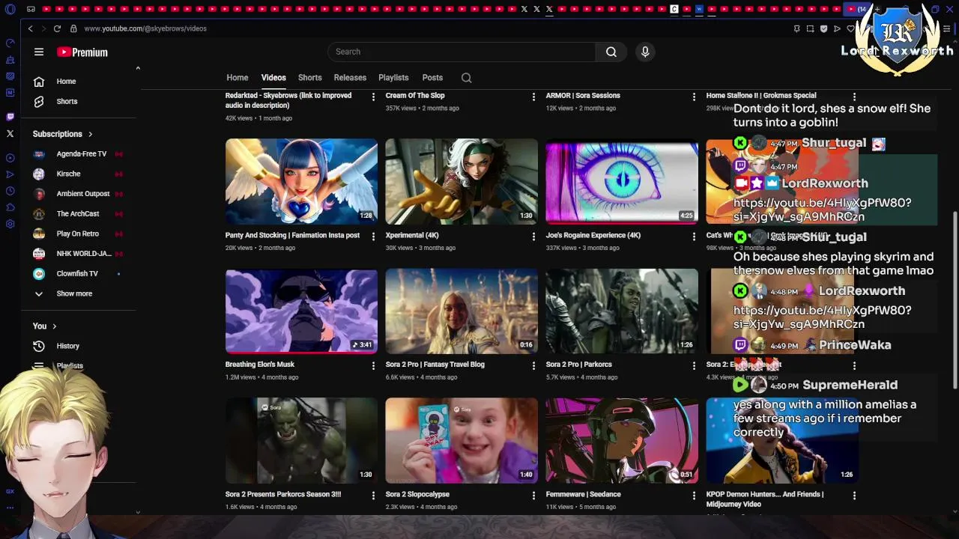Expand the You section chevron

(55, 326)
